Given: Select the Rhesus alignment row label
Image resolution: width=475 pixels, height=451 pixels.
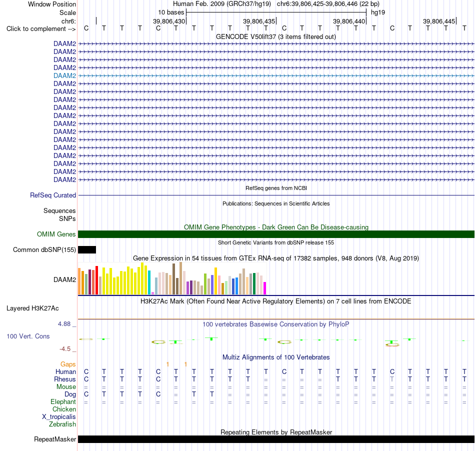Looking at the screenshot, I should pyautogui.click(x=65, y=379).
